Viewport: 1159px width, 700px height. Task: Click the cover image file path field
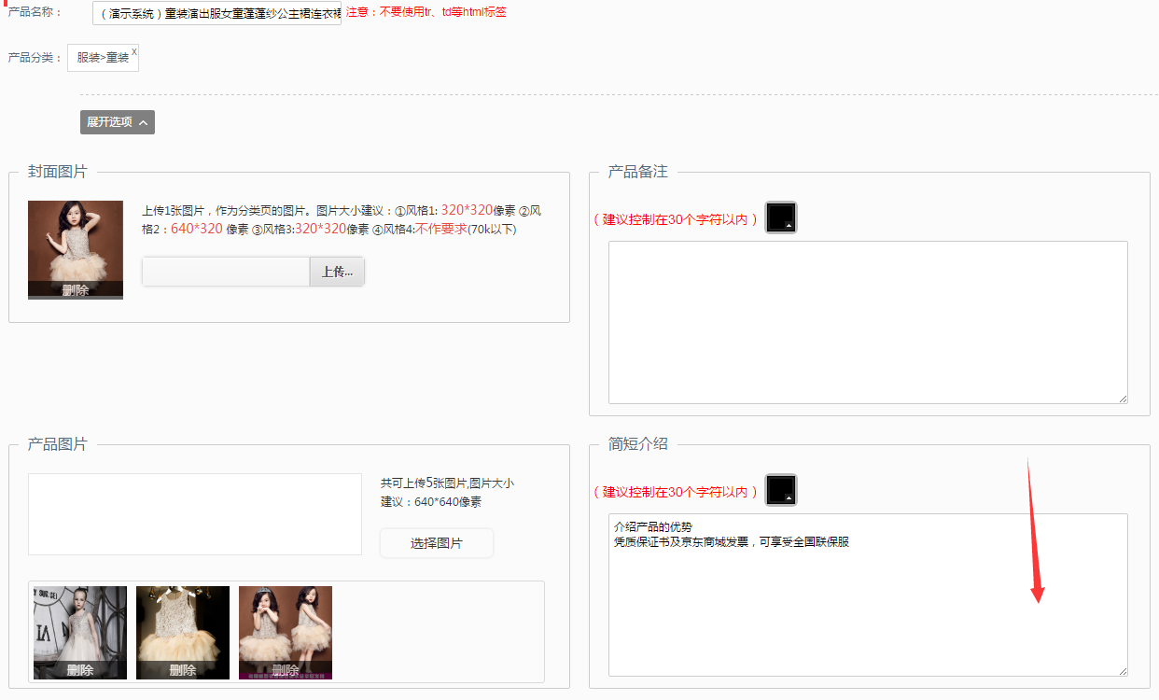[x=226, y=272]
